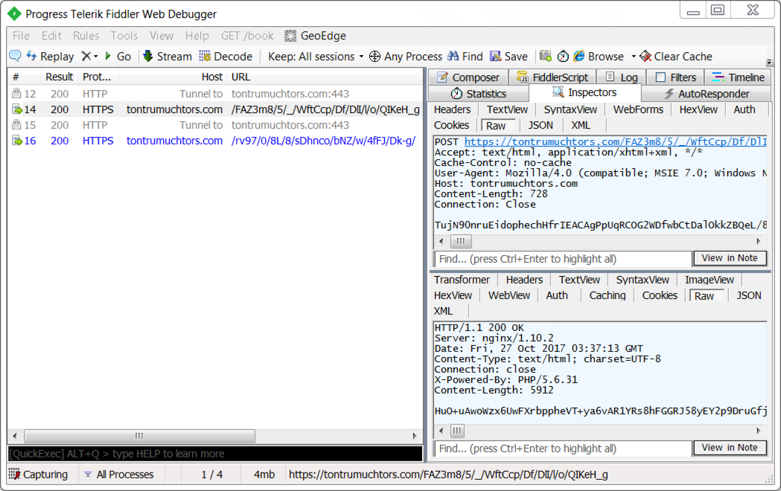781x491 pixels.
Task: Open the AutoResponder tab
Action: tap(707, 94)
